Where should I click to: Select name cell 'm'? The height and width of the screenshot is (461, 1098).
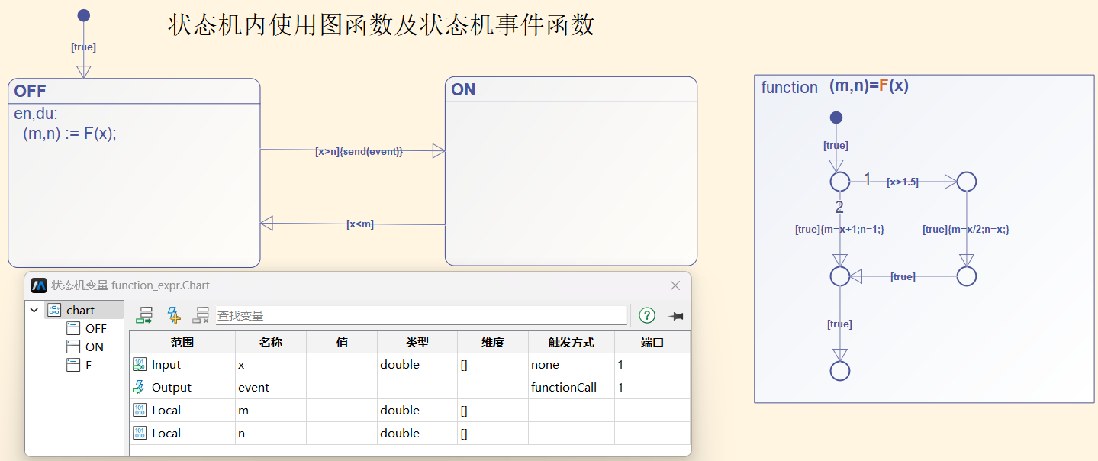coord(271,411)
